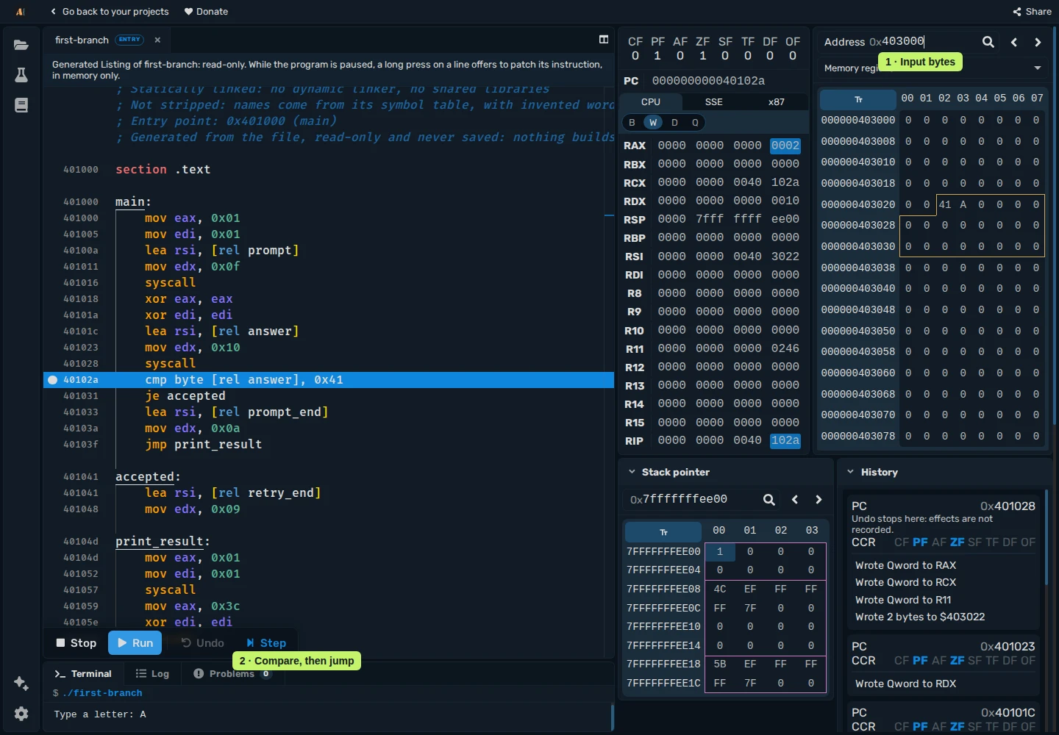Open the flask icon panel in sidebar
The width and height of the screenshot is (1059, 735).
(x=21, y=75)
